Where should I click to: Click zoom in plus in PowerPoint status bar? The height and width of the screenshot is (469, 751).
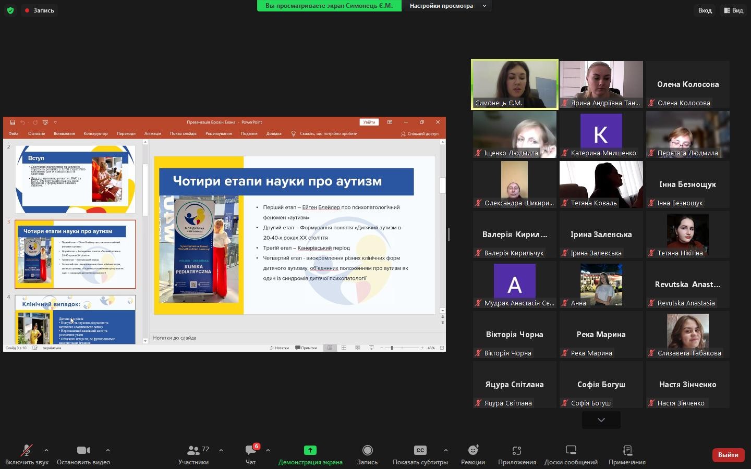click(422, 348)
